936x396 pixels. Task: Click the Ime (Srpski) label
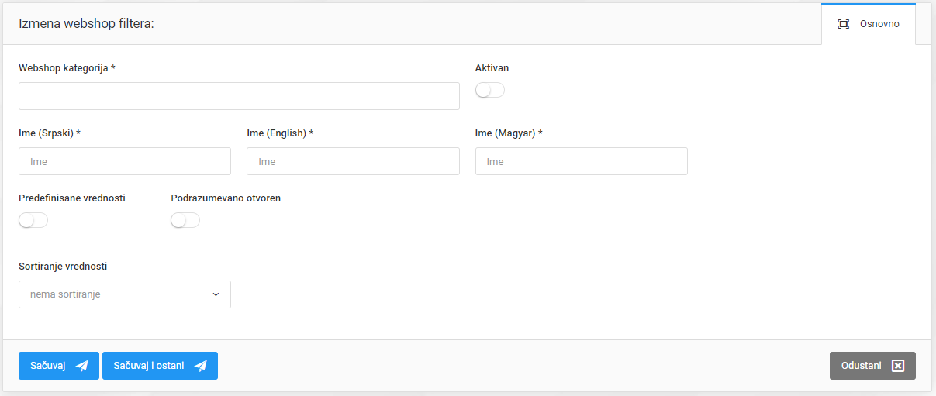coord(50,133)
